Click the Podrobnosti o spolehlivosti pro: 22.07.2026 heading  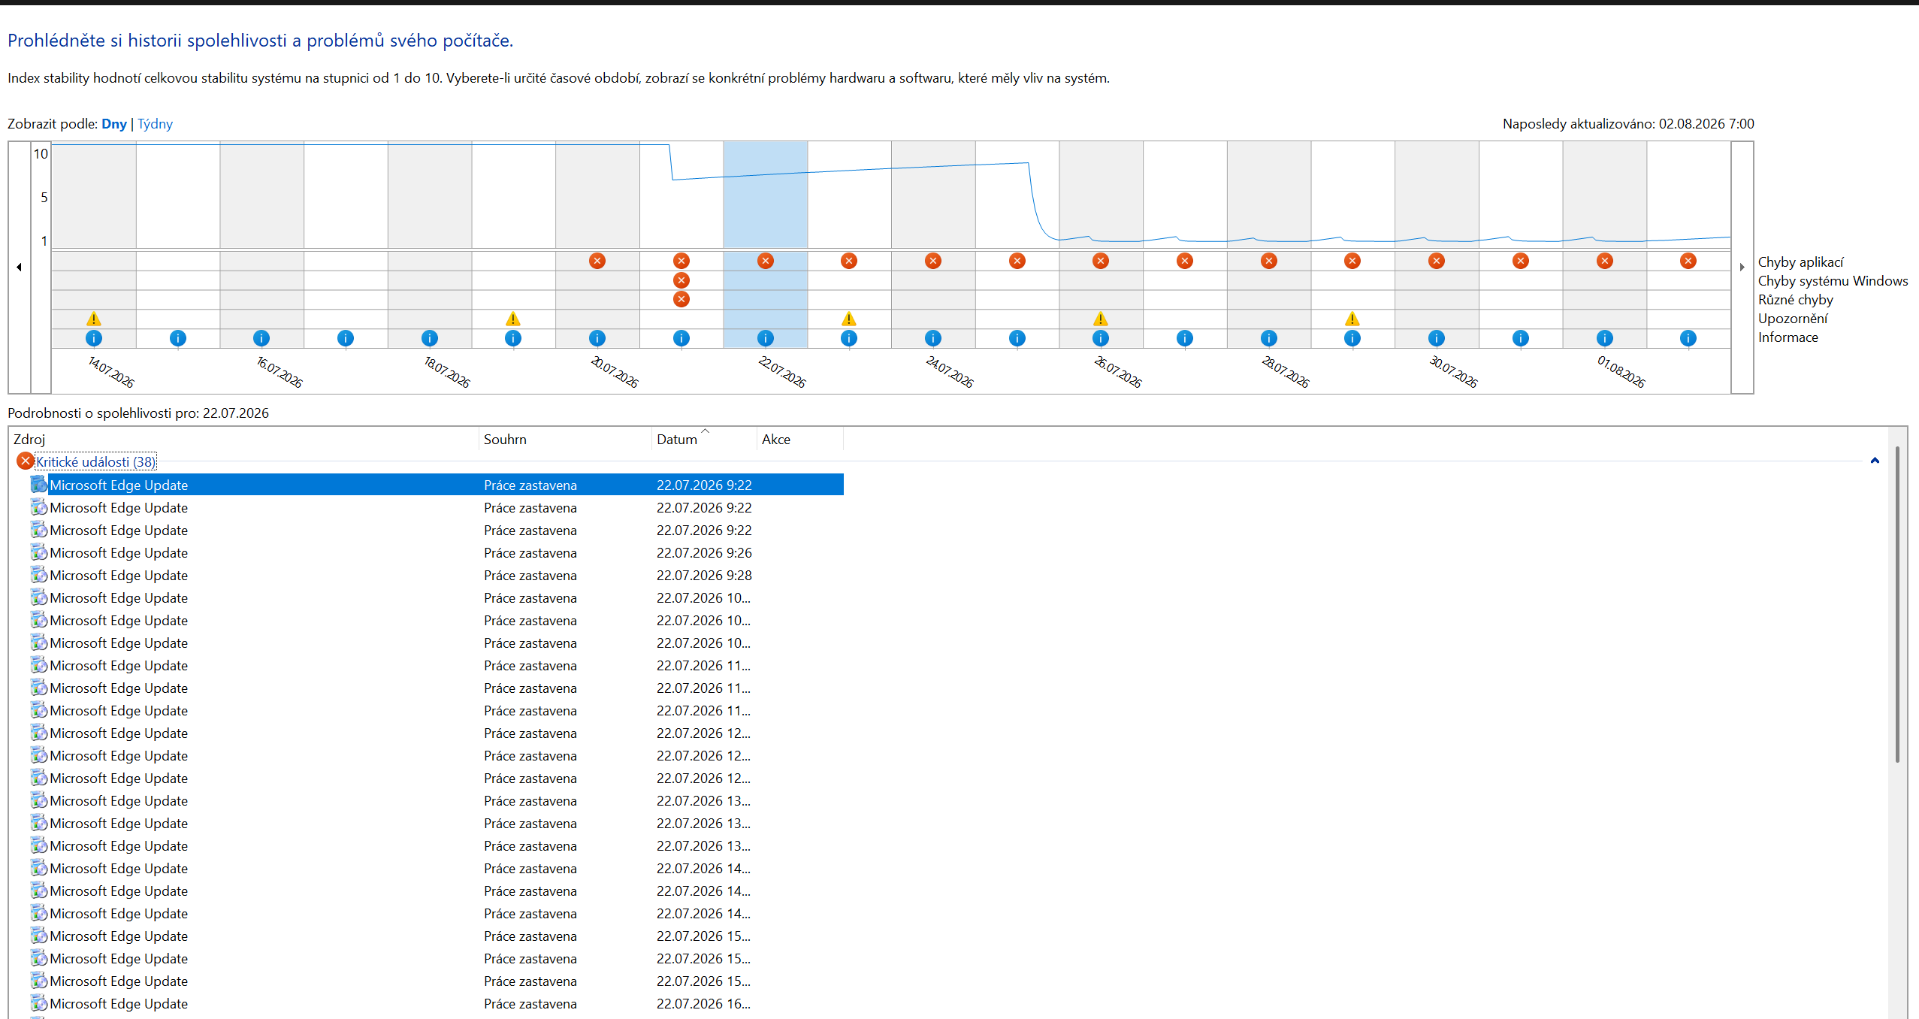coord(138,413)
